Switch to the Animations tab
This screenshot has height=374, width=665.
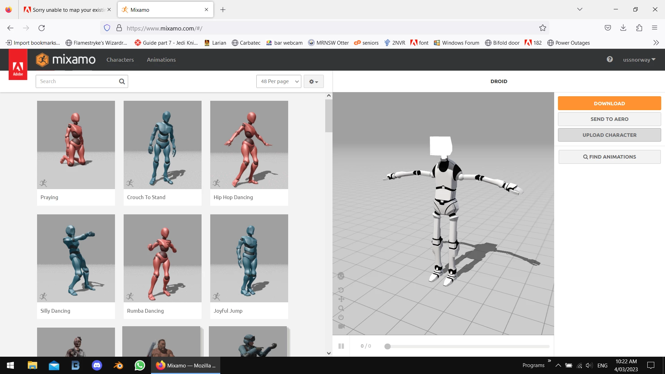click(x=161, y=60)
